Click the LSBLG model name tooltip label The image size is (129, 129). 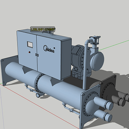pos(43,29)
